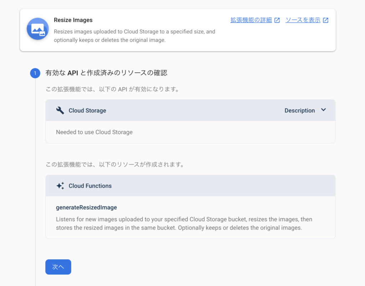365x286 pixels.
Task: Click external-link icon beside ソースを表示
Action: [x=326, y=20]
